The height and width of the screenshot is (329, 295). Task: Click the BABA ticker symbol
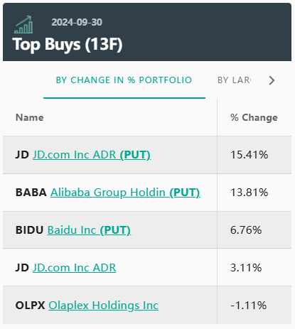pyautogui.click(x=31, y=193)
